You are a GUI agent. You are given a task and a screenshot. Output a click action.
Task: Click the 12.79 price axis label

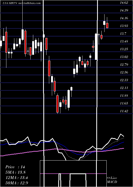pos(124,65)
